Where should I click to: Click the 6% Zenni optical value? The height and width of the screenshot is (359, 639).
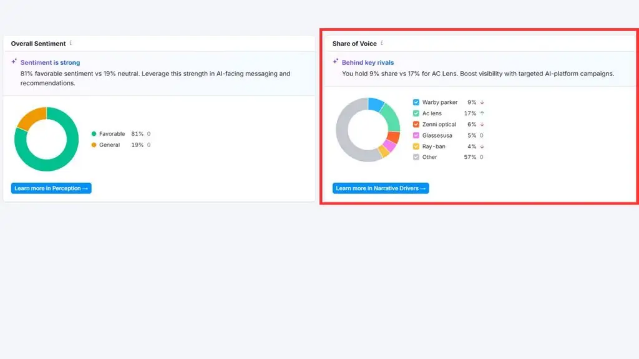472,125
